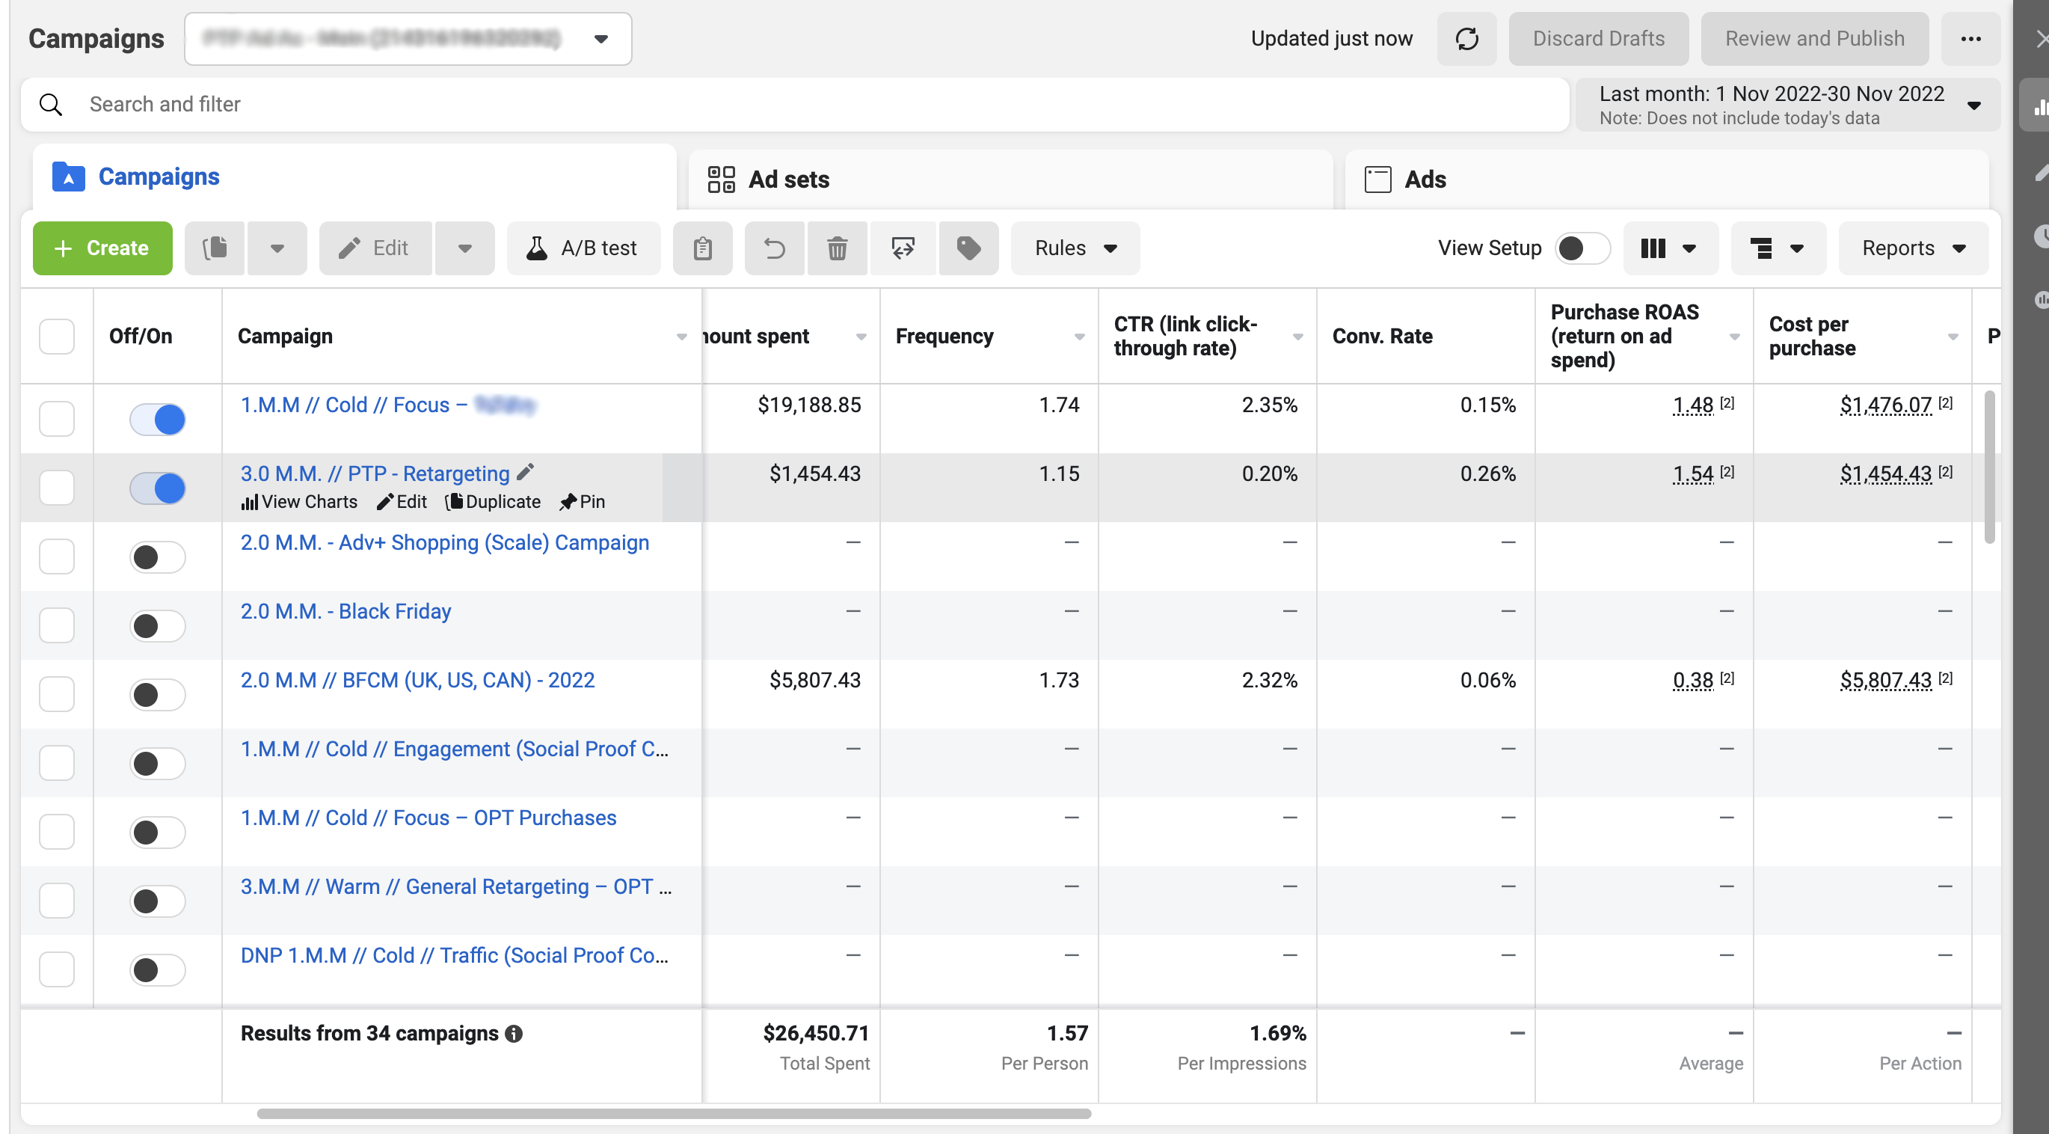Viewport: 2049px width, 1134px height.
Task: Click the duplicate campaign toolbar icon
Action: click(x=215, y=248)
